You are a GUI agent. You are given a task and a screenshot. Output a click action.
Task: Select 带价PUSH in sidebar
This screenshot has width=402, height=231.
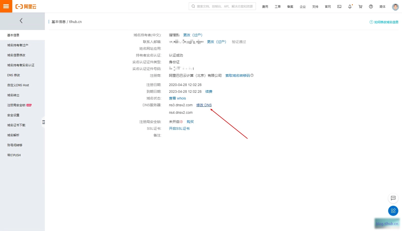point(22,155)
